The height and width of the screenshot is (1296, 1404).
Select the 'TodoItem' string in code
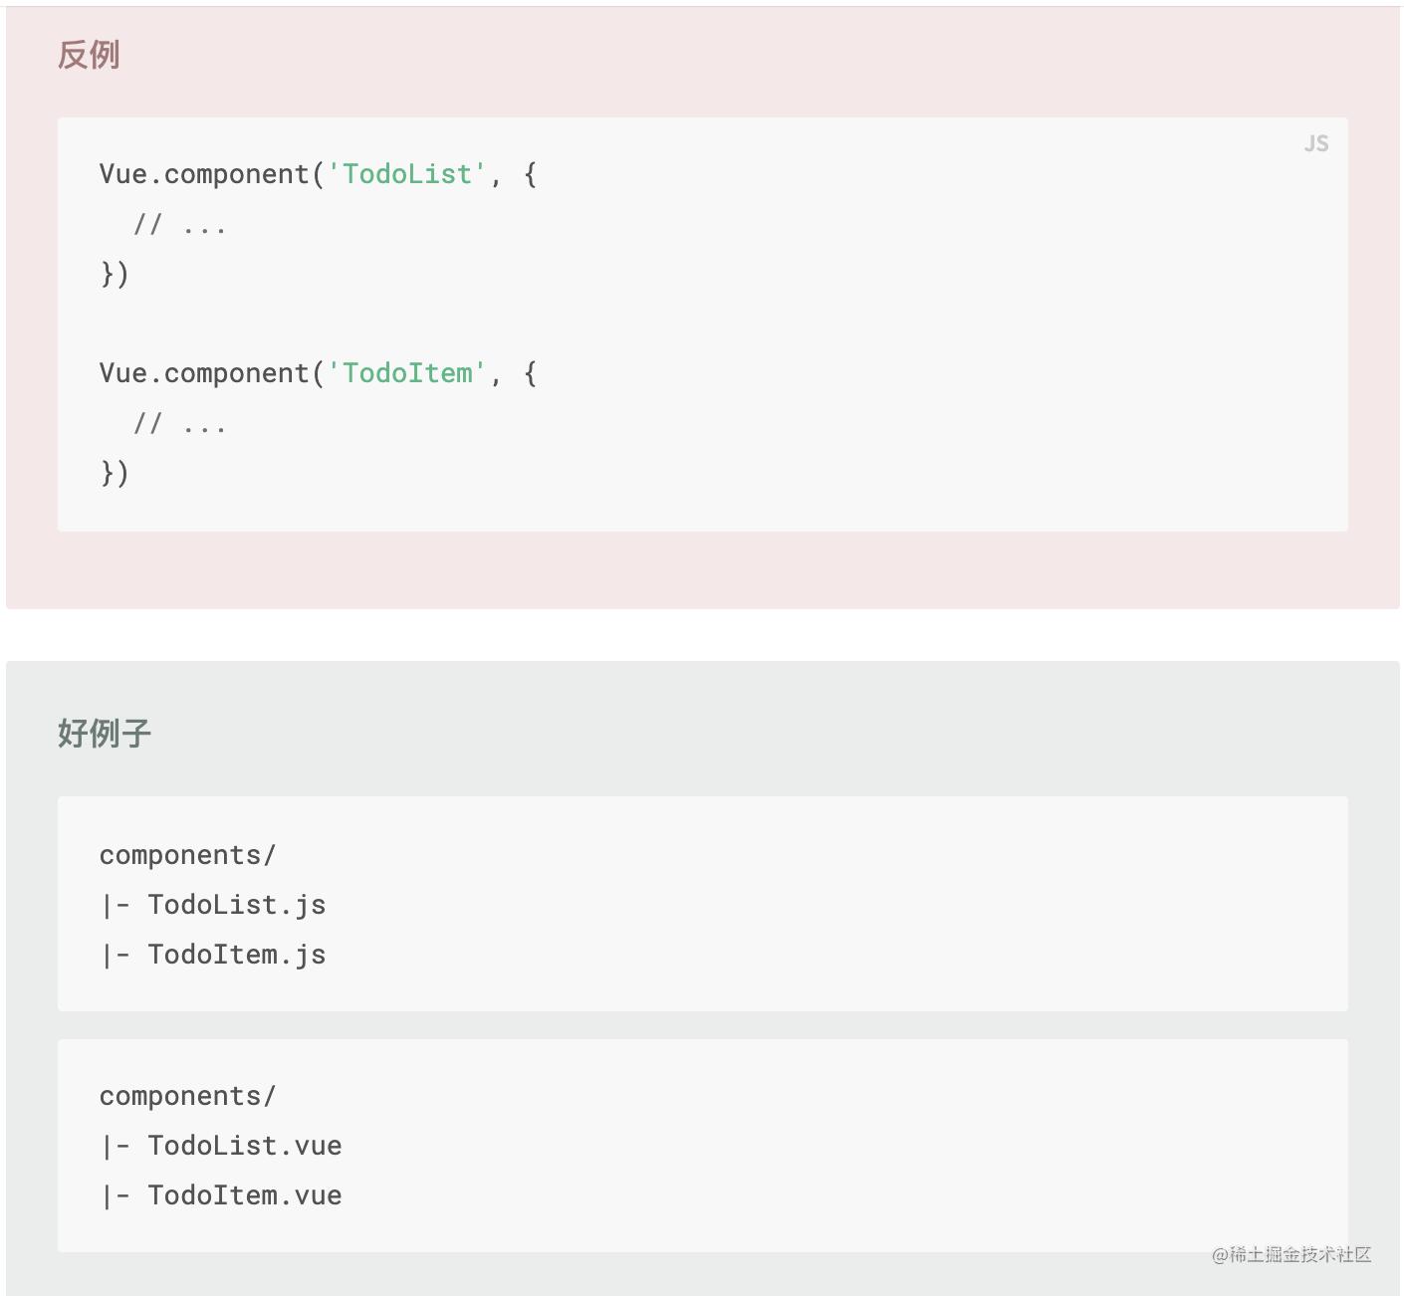(x=407, y=373)
